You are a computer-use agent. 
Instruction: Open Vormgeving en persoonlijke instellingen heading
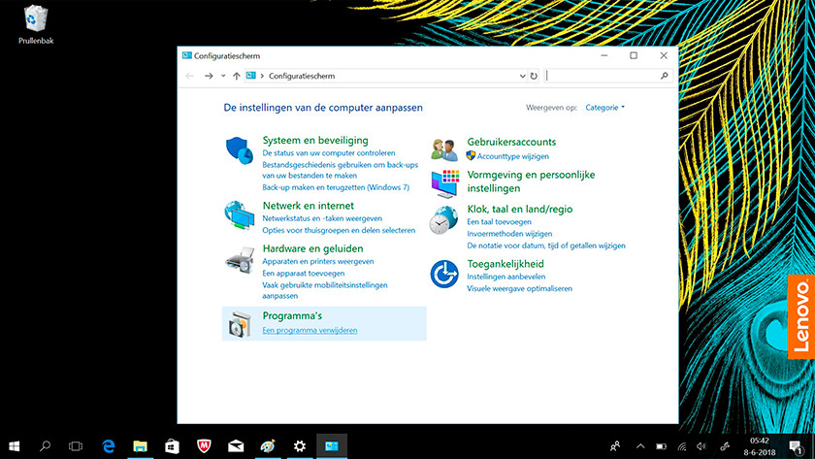531,181
